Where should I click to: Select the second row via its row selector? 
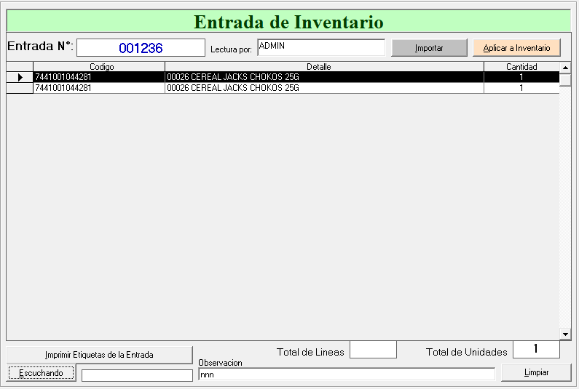click(x=20, y=88)
